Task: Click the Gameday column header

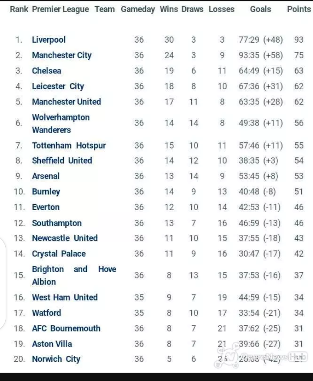Action: [138, 9]
